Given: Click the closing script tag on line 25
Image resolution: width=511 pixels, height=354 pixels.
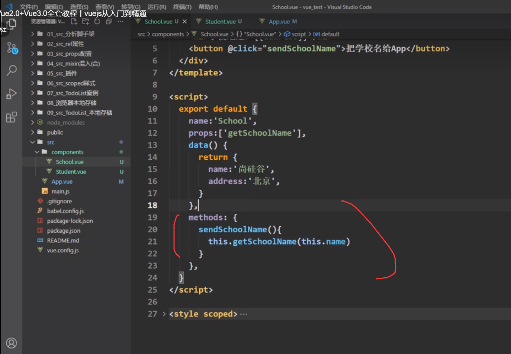Looking at the screenshot, I should pos(191,290).
